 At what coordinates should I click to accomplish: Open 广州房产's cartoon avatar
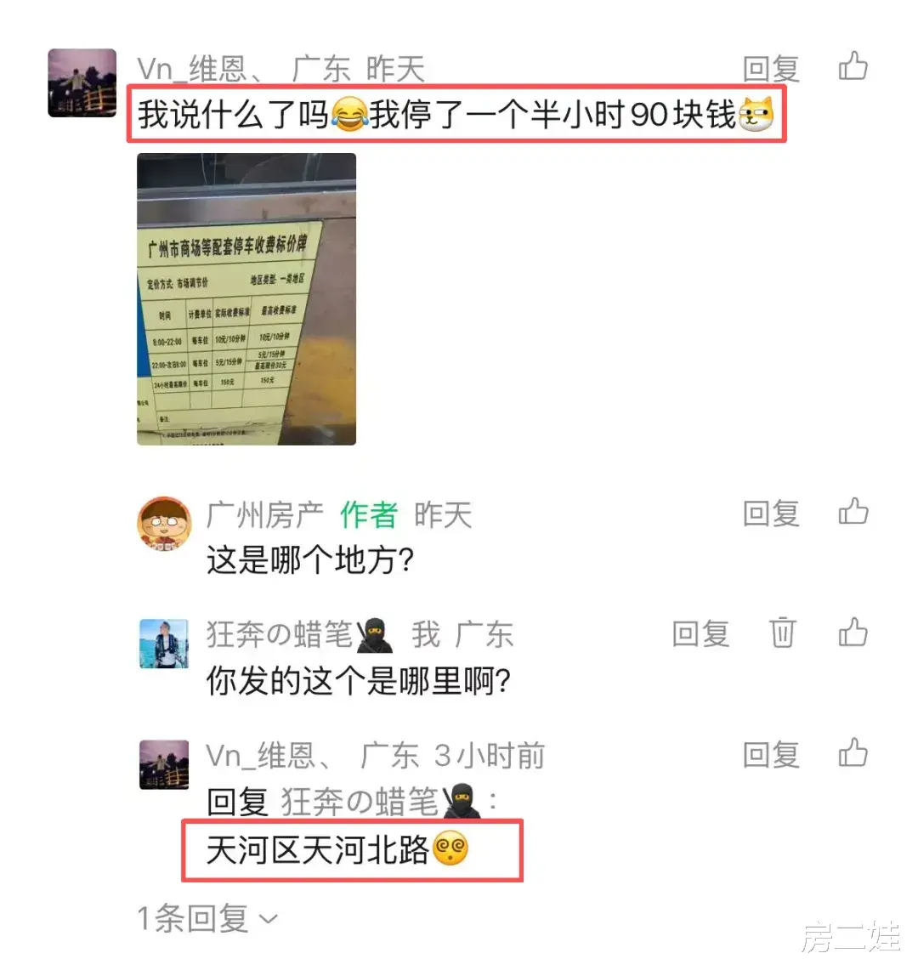(164, 524)
